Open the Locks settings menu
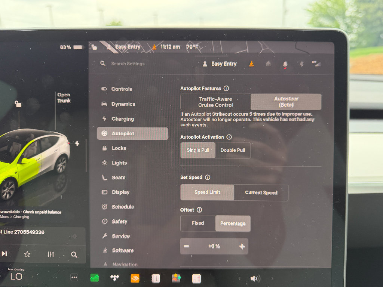The width and height of the screenshot is (383, 287). click(114, 148)
